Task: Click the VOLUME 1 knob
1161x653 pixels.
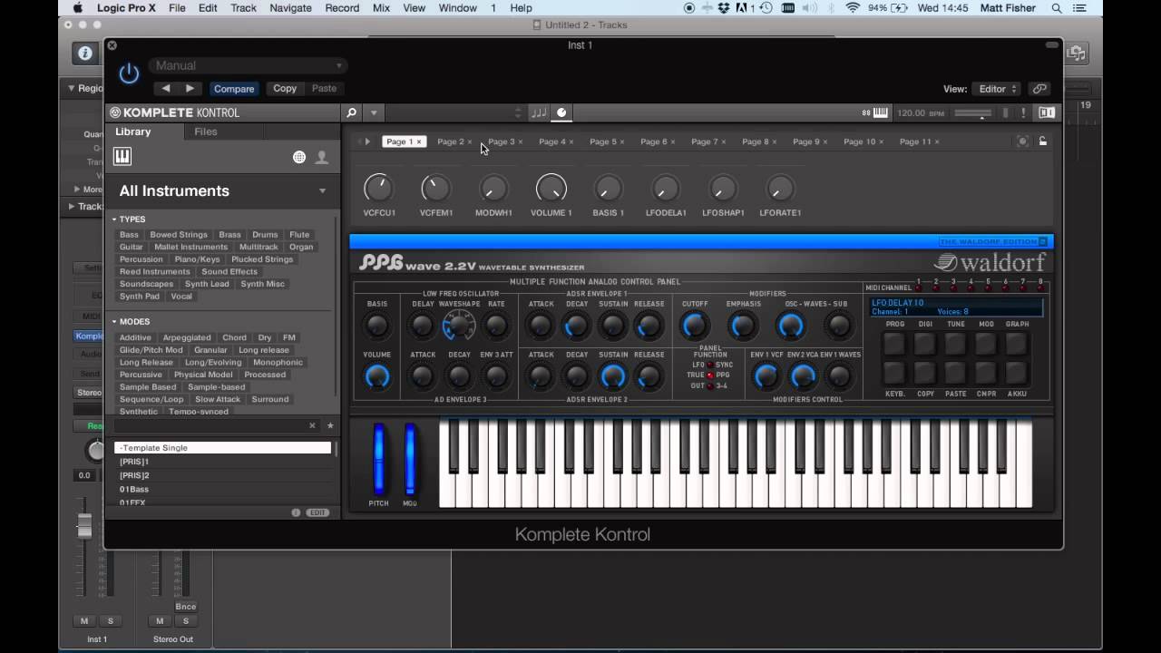Action: click(551, 189)
